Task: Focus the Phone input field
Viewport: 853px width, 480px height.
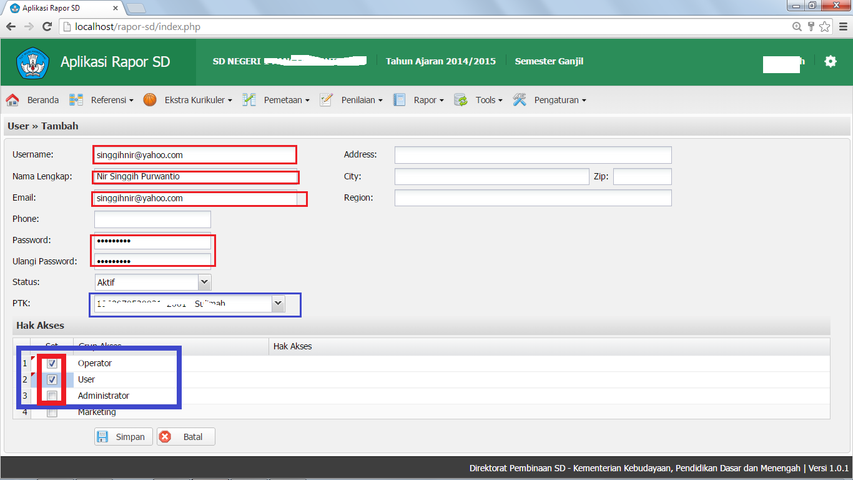Action: point(152,219)
